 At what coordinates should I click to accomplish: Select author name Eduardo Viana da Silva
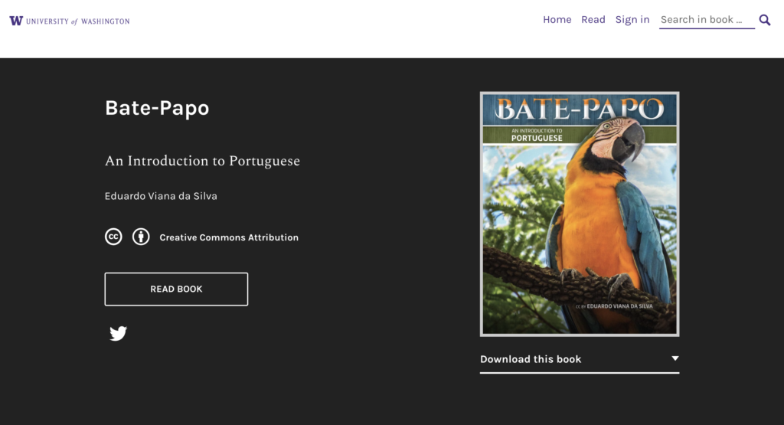pyautogui.click(x=161, y=196)
